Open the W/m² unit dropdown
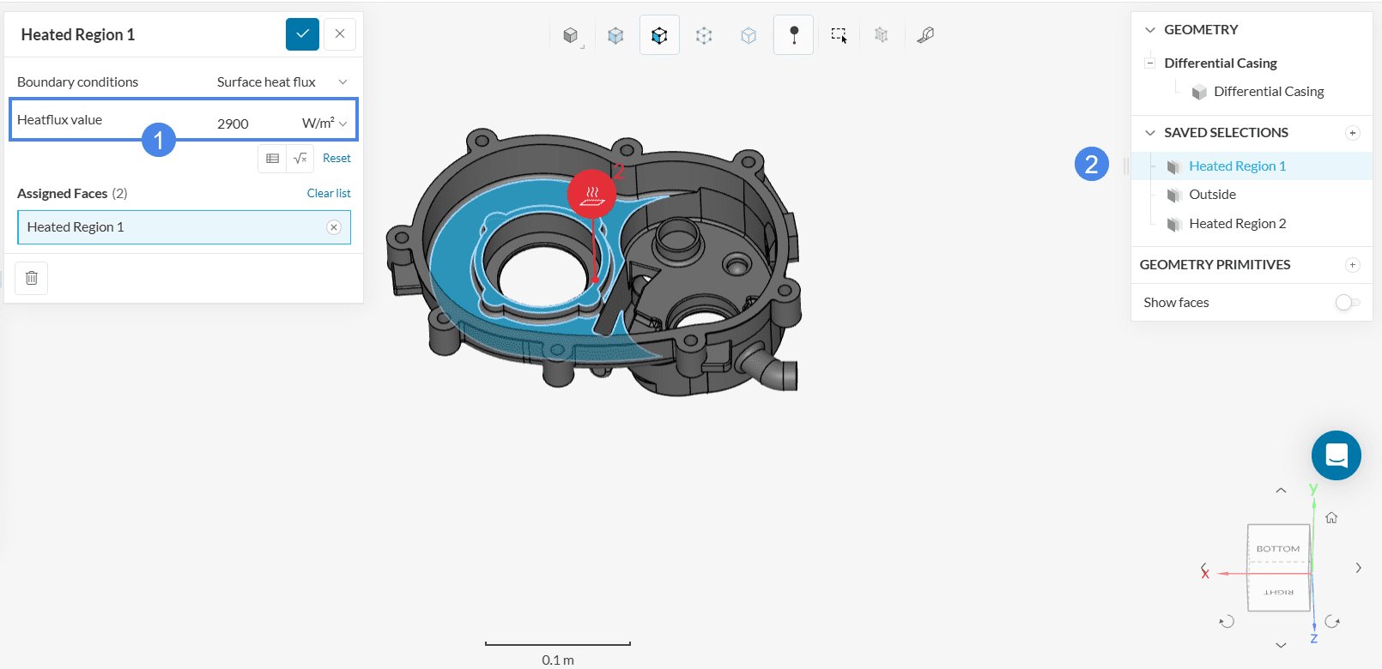 click(x=325, y=124)
